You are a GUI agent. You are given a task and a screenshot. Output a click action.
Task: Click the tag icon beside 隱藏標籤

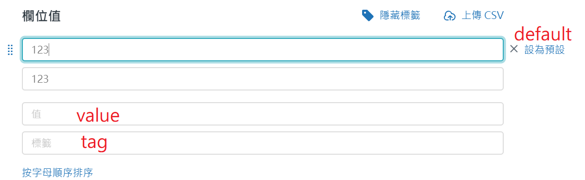pyautogui.click(x=367, y=16)
